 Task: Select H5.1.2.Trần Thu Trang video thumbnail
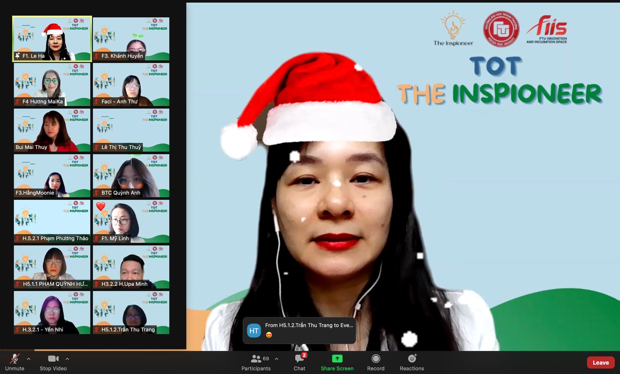tap(131, 313)
